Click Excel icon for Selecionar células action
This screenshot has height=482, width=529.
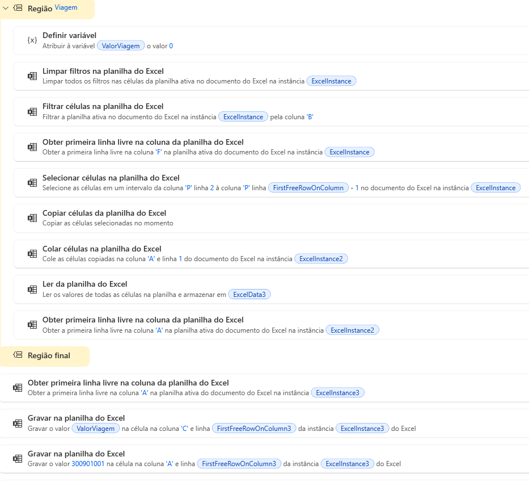[32, 183]
